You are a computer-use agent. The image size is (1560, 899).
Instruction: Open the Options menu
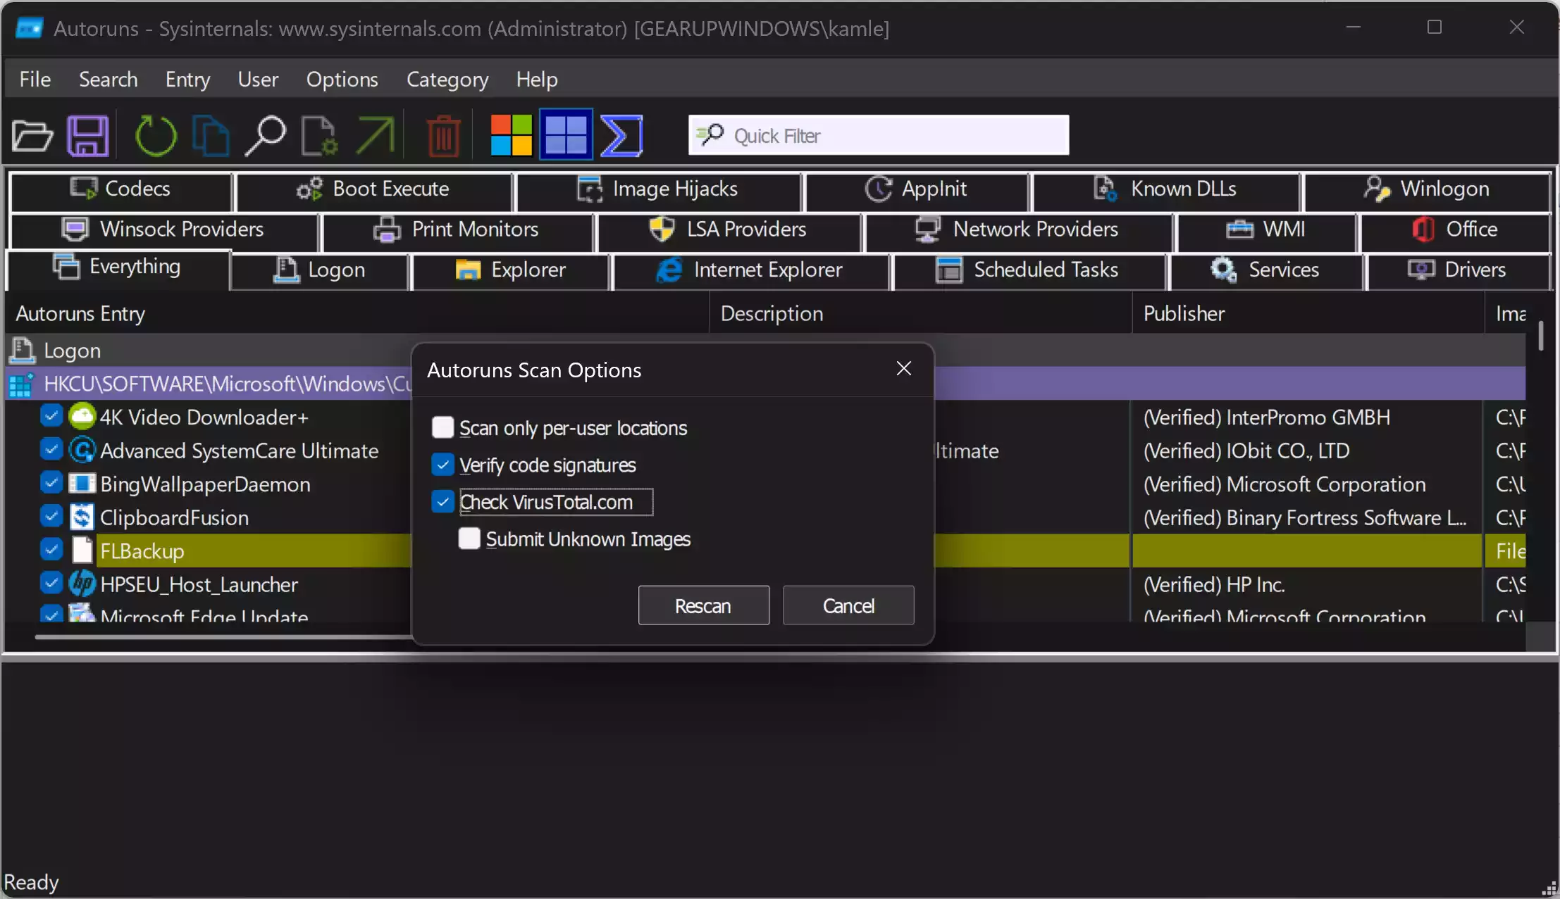[x=341, y=80]
